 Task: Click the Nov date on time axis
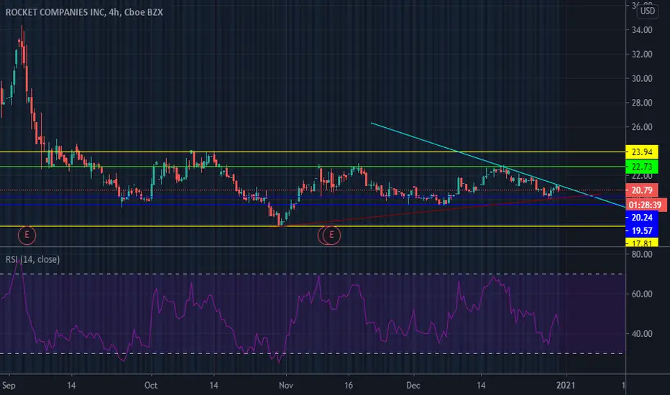point(286,385)
